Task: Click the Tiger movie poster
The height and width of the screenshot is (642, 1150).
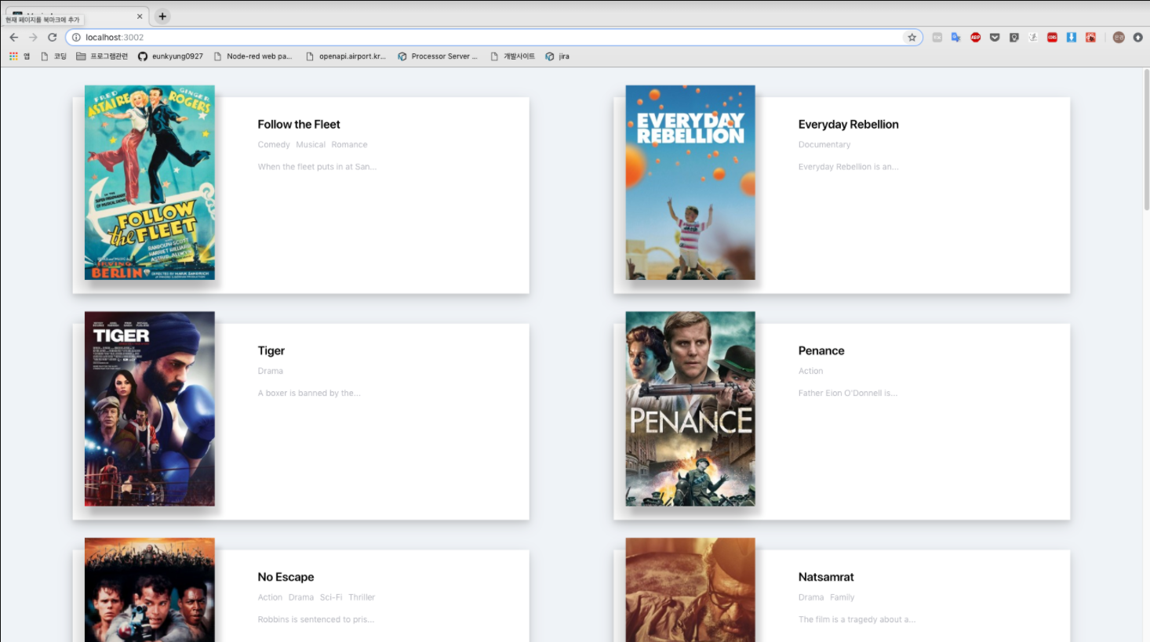Action: click(x=149, y=408)
